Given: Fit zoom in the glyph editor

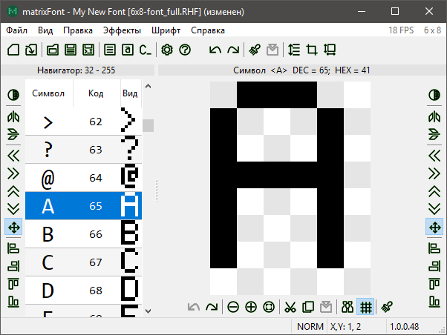Looking at the screenshot, I should (x=269, y=307).
